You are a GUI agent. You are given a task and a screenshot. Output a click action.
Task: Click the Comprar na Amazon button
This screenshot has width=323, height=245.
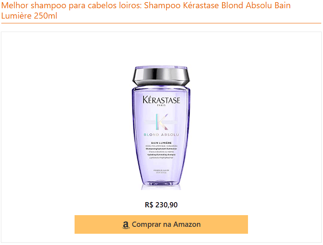(x=161, y=224)
